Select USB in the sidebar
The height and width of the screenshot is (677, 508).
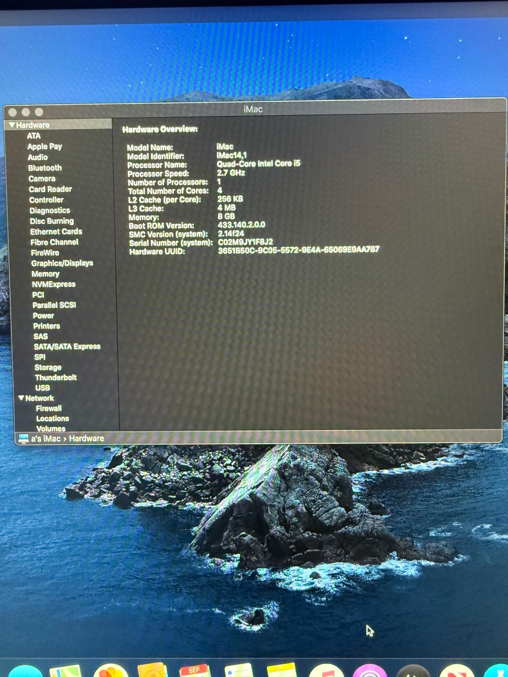(42, 388)
